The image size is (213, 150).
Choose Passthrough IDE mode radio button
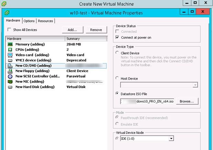pyautogui.click(x=117, y=117)
